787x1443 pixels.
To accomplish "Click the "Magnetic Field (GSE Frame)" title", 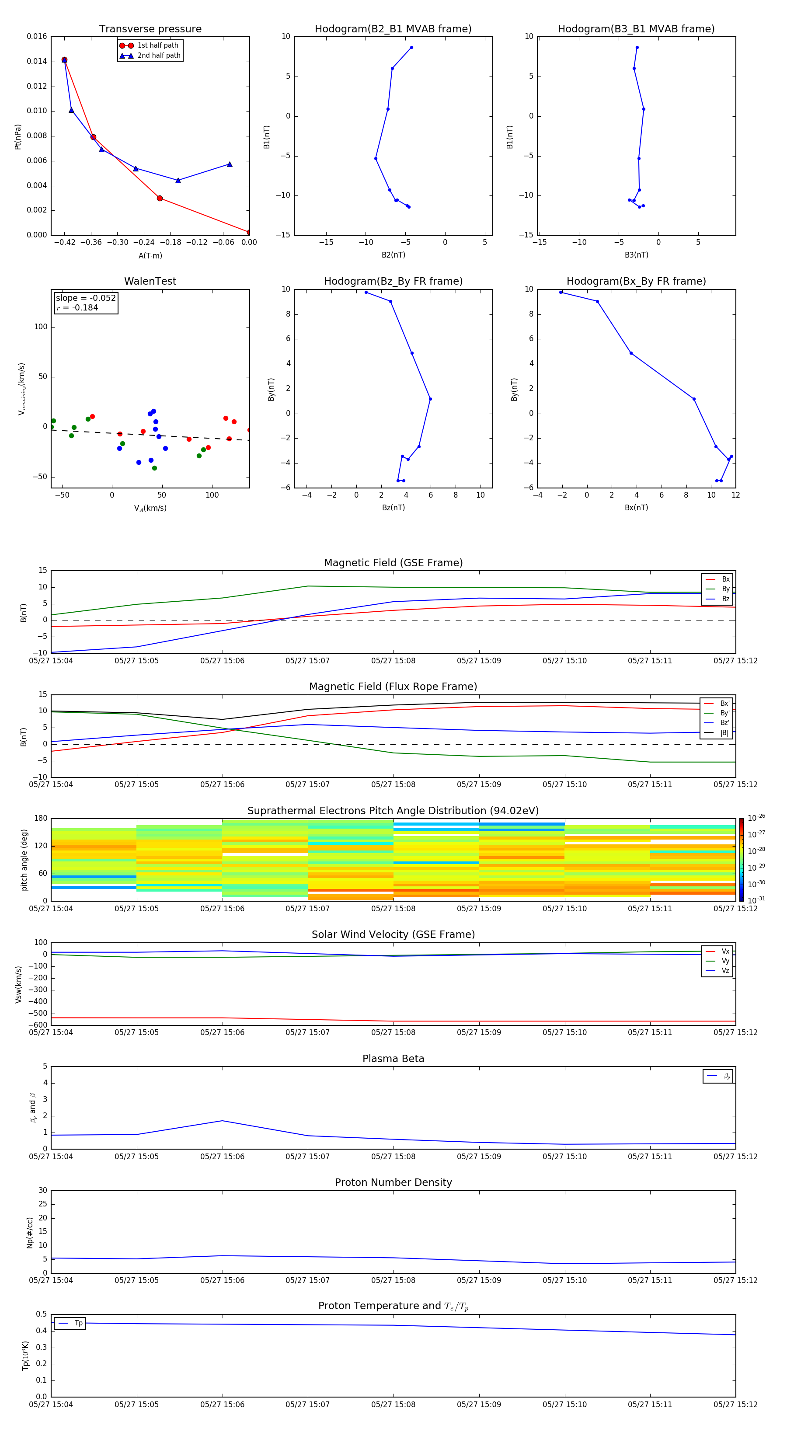I will pyautogui.click(x=393, y=563).
